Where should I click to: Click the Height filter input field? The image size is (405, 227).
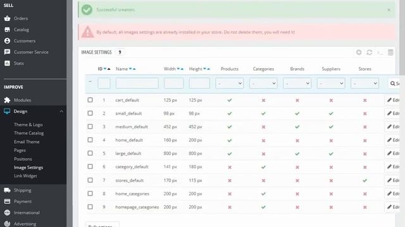199,83
